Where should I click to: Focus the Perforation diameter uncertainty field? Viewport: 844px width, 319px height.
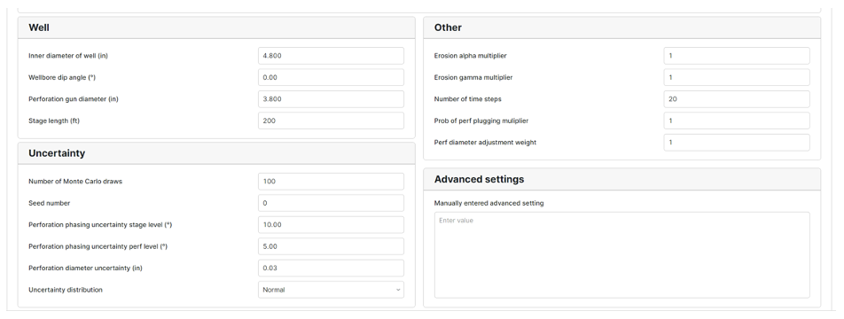coord(331,268)
